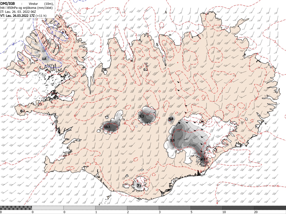Click the blue -2 isotherm label over Westfjords
The image size is (286, 214).
click(52, 32)
